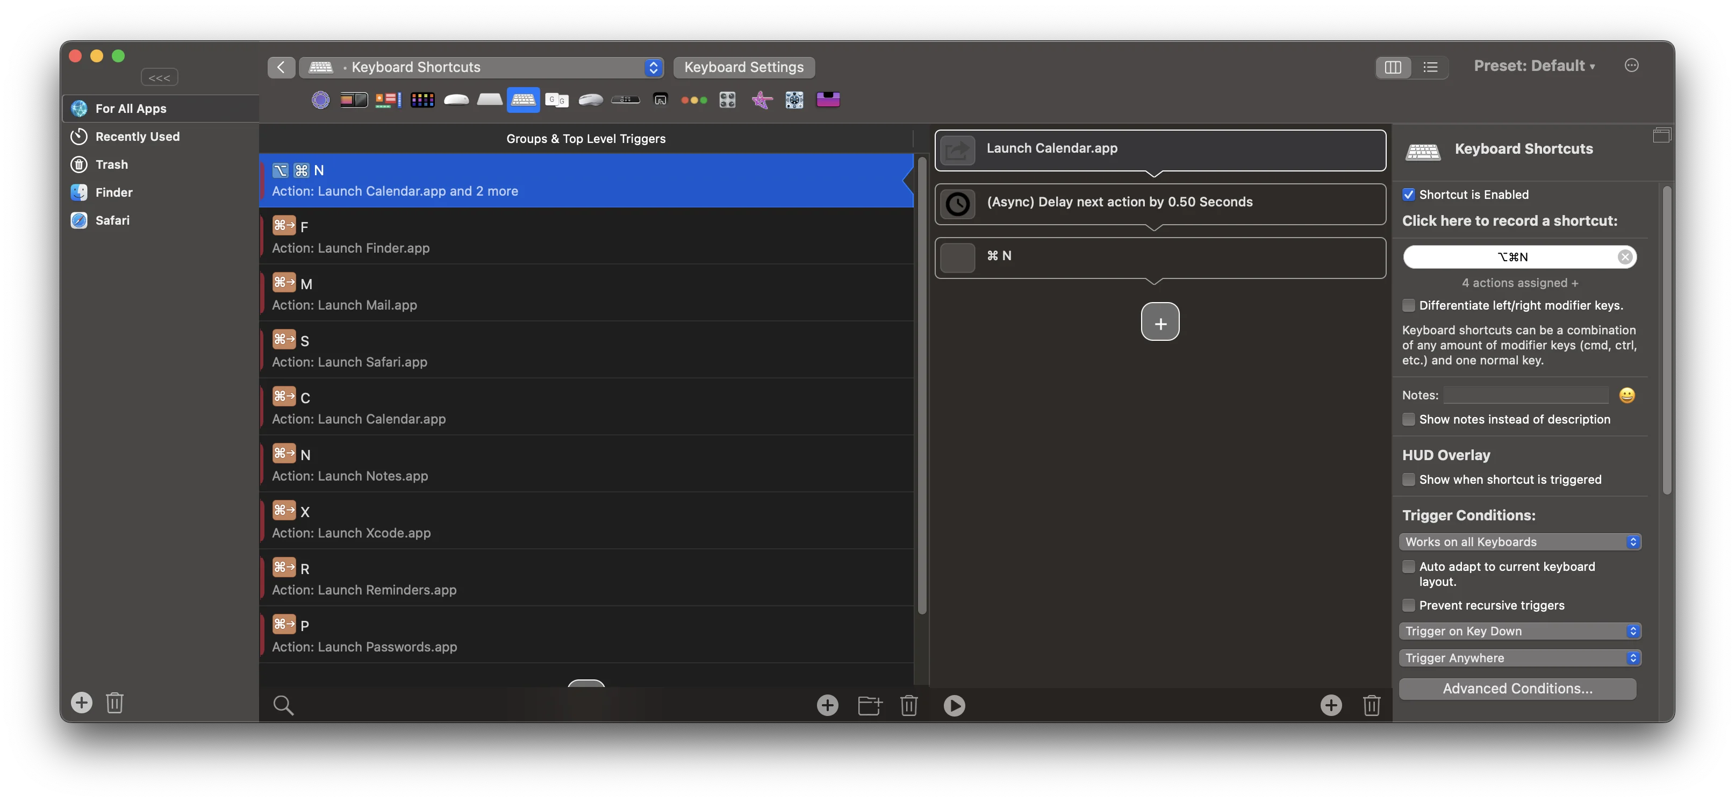This screenshot has width=1735, height=802.
Task: Enable Differentiate left/right modifier keys
Action: [x=1408, y=305]
